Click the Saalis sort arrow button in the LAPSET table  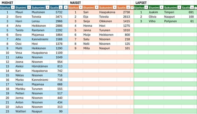(x=192, y=7)
